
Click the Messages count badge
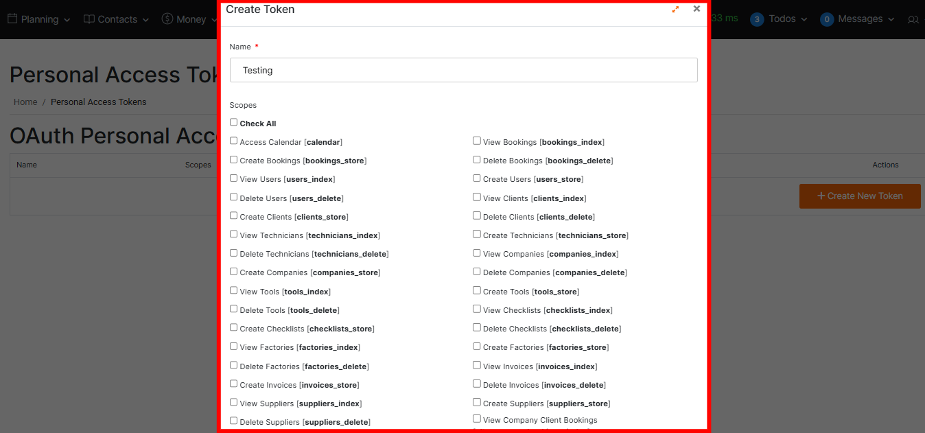[x=827, y=19]
